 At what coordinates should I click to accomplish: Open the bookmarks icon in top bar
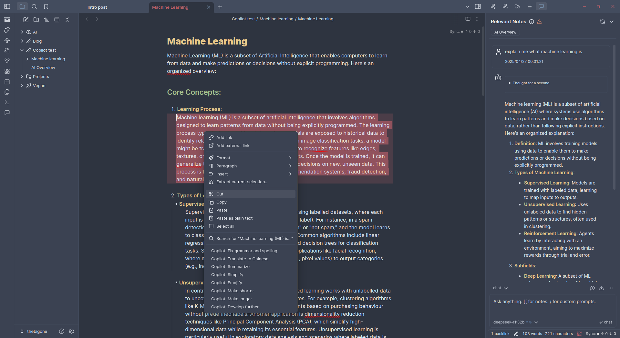(46, 6)
